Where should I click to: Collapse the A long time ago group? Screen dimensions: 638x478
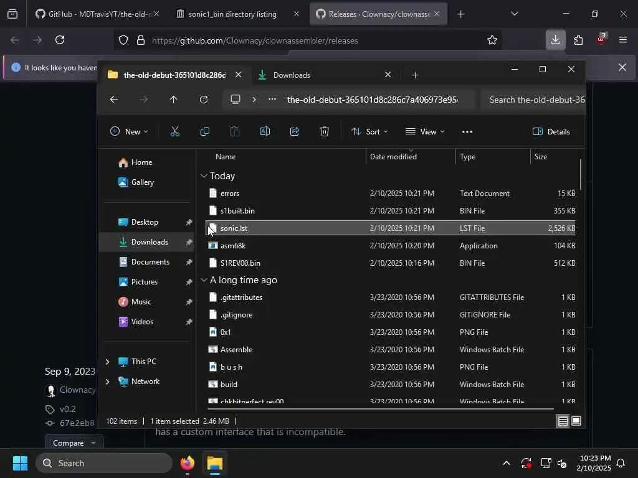[x=204, y=280]
